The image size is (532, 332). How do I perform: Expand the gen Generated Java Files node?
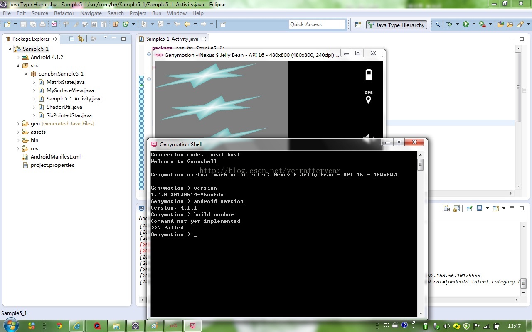(18, 124)
